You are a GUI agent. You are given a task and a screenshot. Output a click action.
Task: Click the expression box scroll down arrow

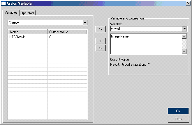(184, 52)
